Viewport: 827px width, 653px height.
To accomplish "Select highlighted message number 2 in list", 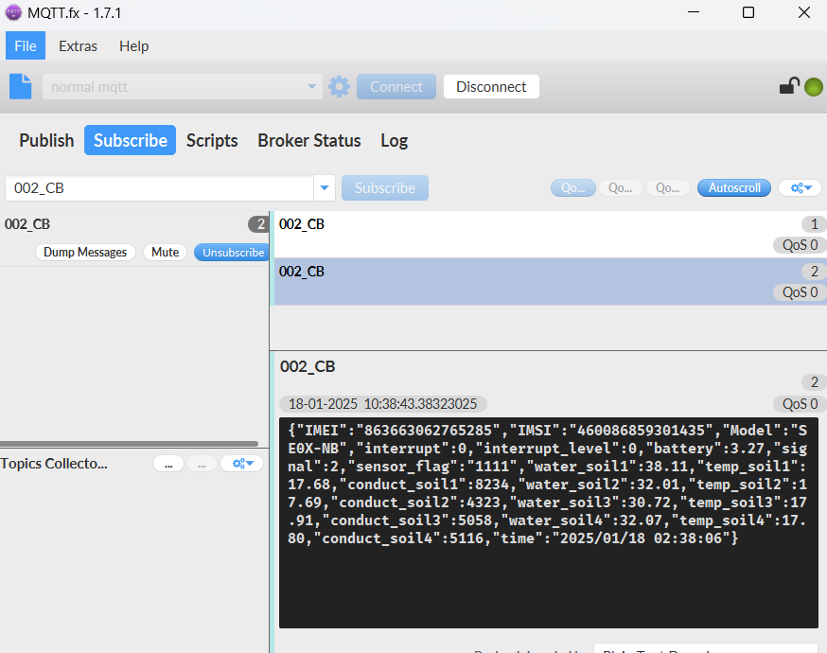I will (x=549, y=282).
